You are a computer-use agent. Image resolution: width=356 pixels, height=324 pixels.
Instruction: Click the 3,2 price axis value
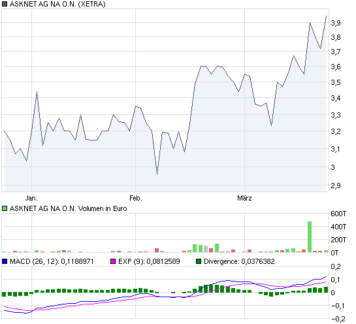(x=336, y=131)
